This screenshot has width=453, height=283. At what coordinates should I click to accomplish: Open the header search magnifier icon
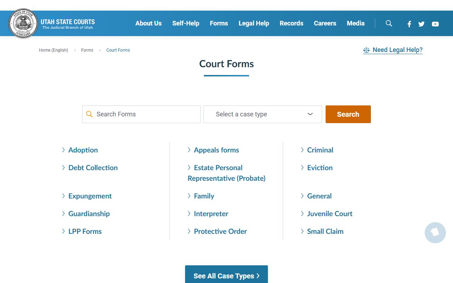coord(389,23)
